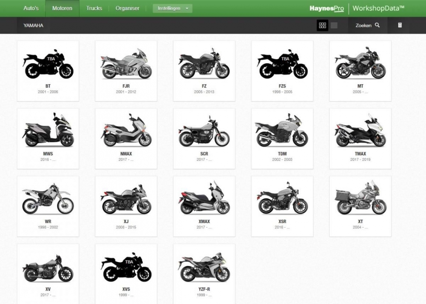Select the FJR motorcycle image

tap(126, 64)
